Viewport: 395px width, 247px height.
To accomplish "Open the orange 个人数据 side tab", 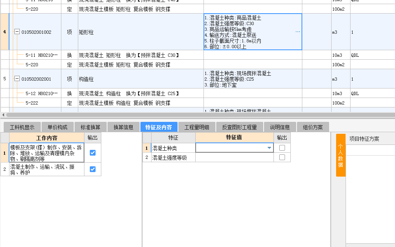I will (341, 155).
